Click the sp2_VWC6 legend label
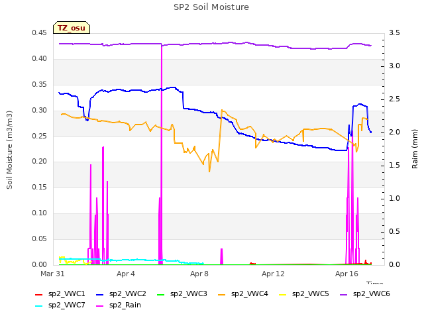 [372, 294]
